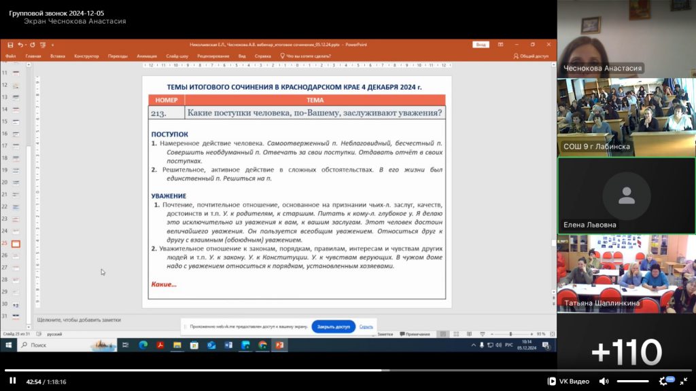Click the Save icon in PowerPoint
The width and height of the screenshot is (696, 391).
tap(10, 45)
